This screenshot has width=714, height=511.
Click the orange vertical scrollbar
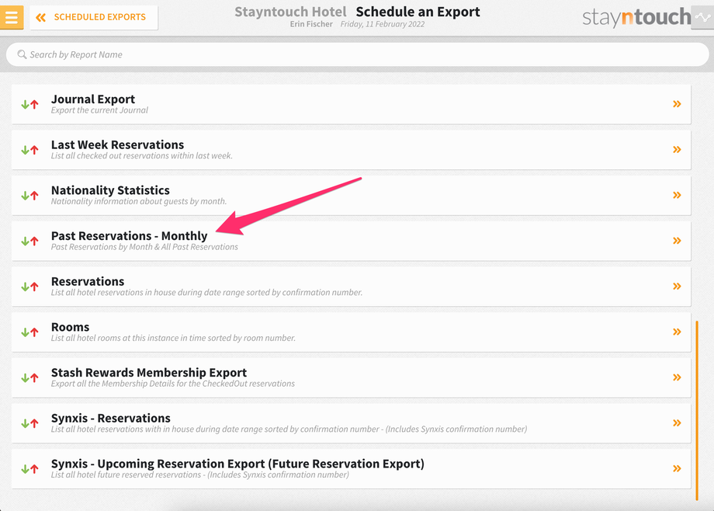point(697,410)
